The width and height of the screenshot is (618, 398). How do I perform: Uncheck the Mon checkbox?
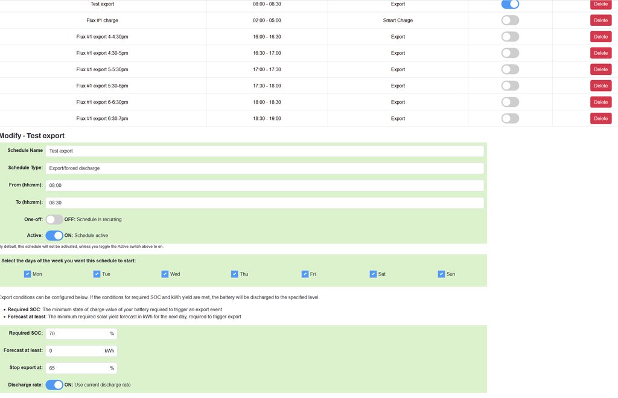click(x=27, y=274)
